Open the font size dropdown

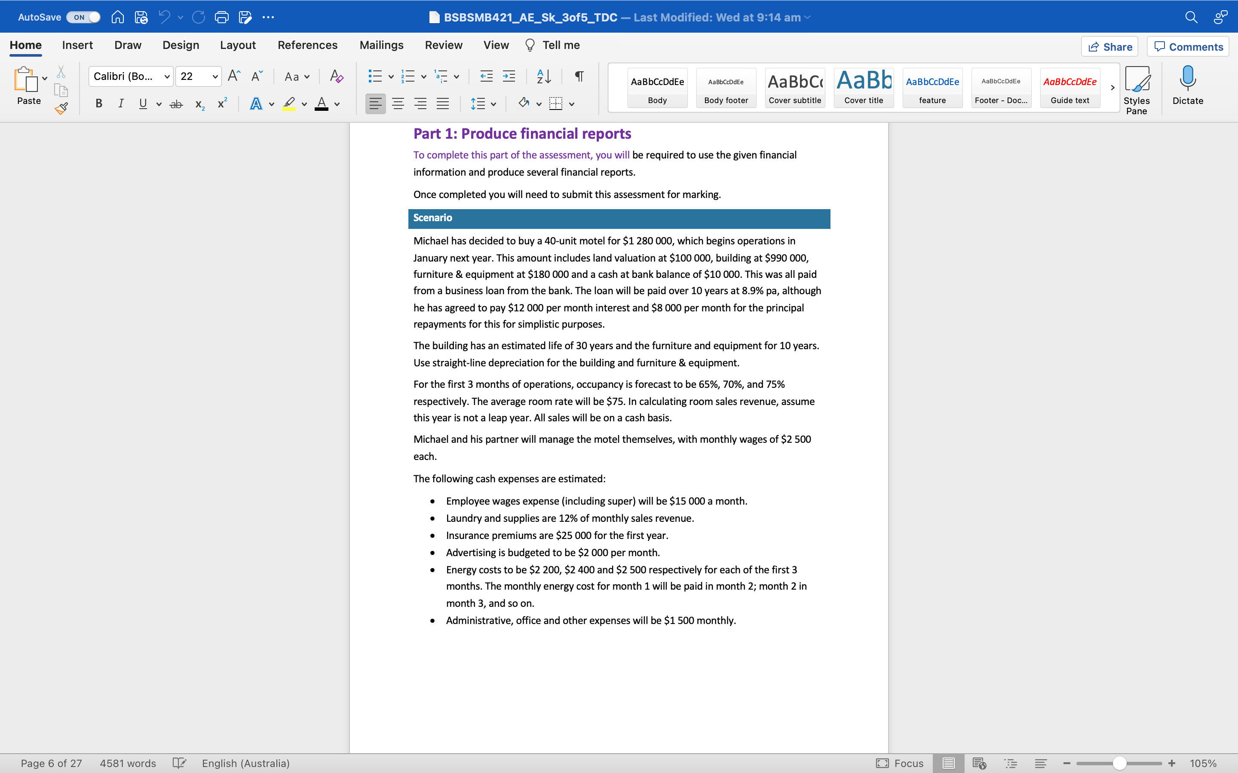tap(215, 77)
